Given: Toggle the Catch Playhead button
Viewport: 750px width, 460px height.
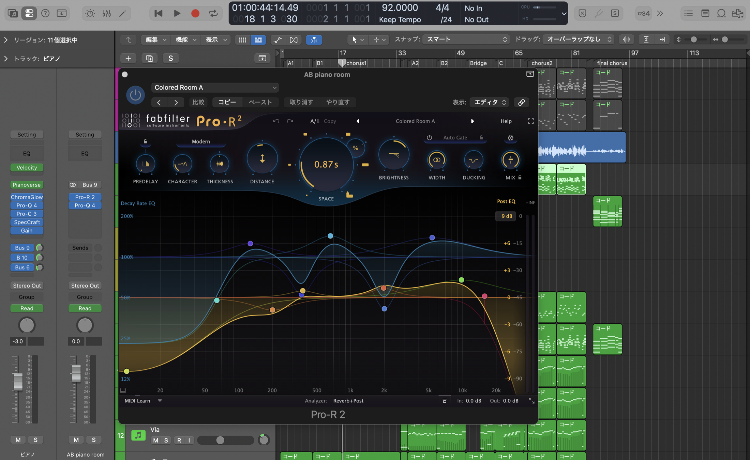Looking at the screenshot, I should [314, 40].
